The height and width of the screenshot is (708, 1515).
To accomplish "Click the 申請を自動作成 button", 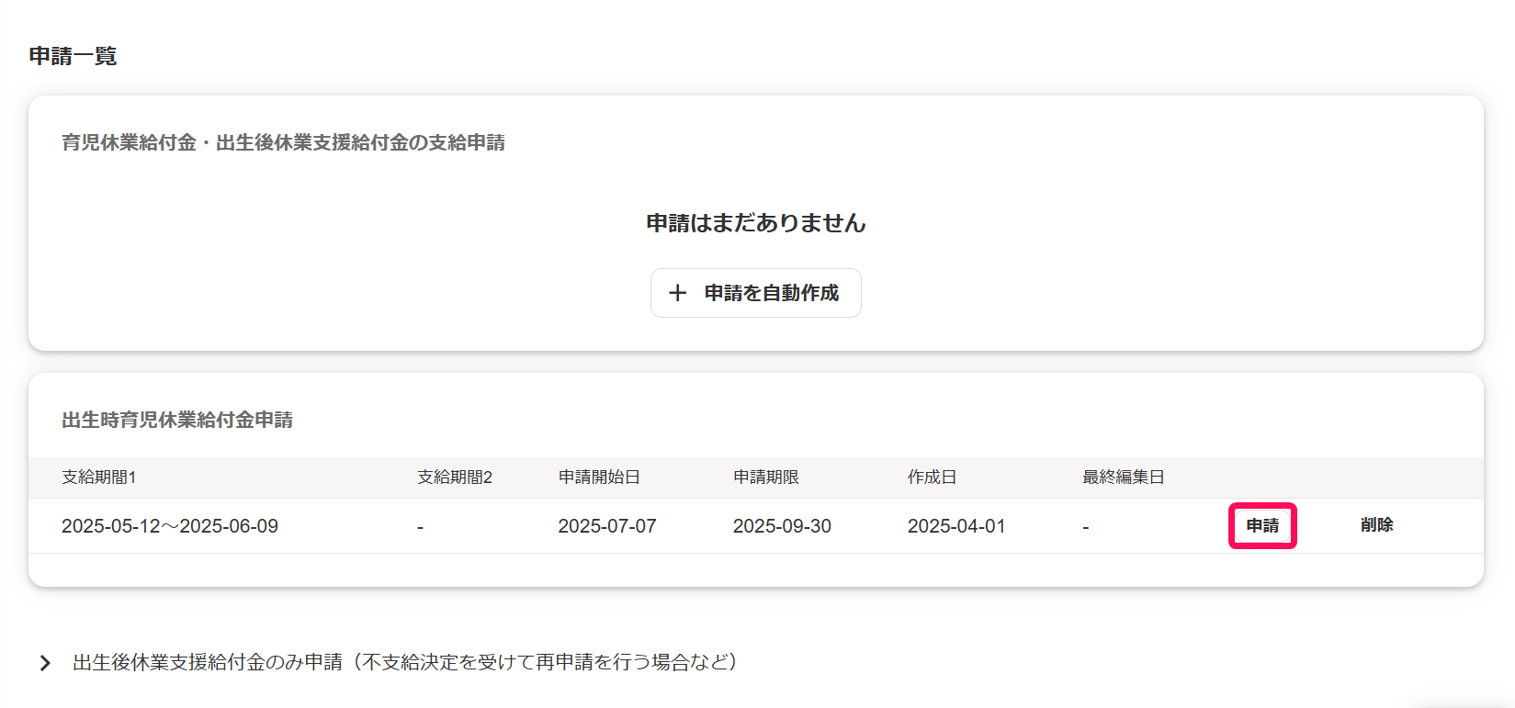I will (755, 293).
